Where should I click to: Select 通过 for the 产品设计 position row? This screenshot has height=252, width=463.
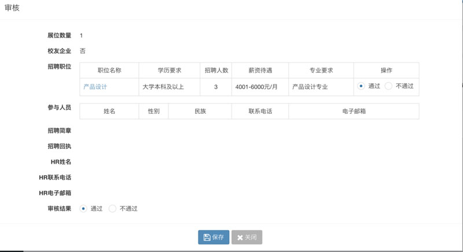pos(361,86)
